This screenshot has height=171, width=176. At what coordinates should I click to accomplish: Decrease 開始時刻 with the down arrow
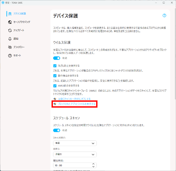93,167
